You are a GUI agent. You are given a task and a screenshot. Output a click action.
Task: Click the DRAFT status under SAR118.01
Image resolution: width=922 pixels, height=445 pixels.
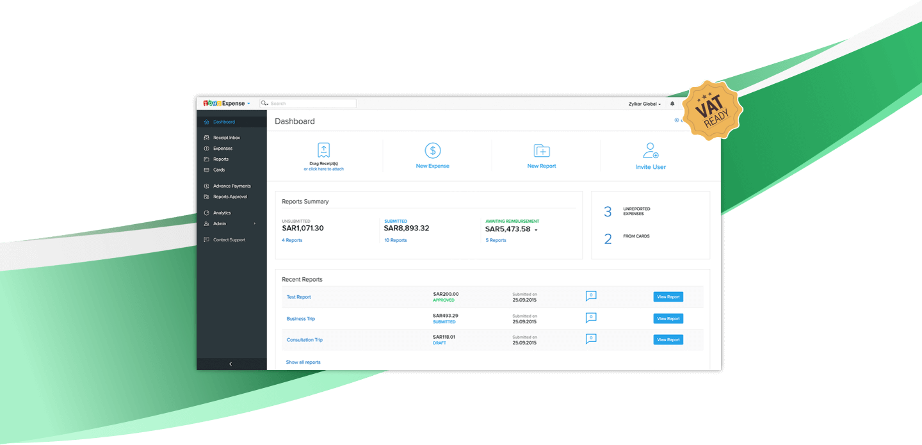coord(439,343)
